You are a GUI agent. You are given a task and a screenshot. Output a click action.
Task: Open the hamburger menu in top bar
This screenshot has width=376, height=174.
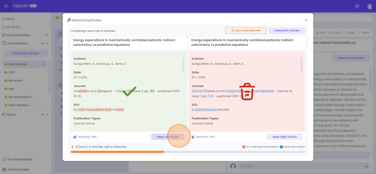point(6,6)
